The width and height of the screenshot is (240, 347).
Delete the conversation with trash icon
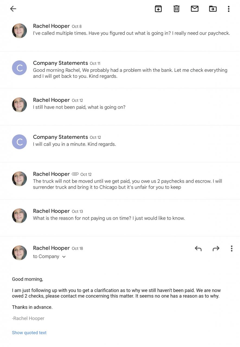coord(177,9)
